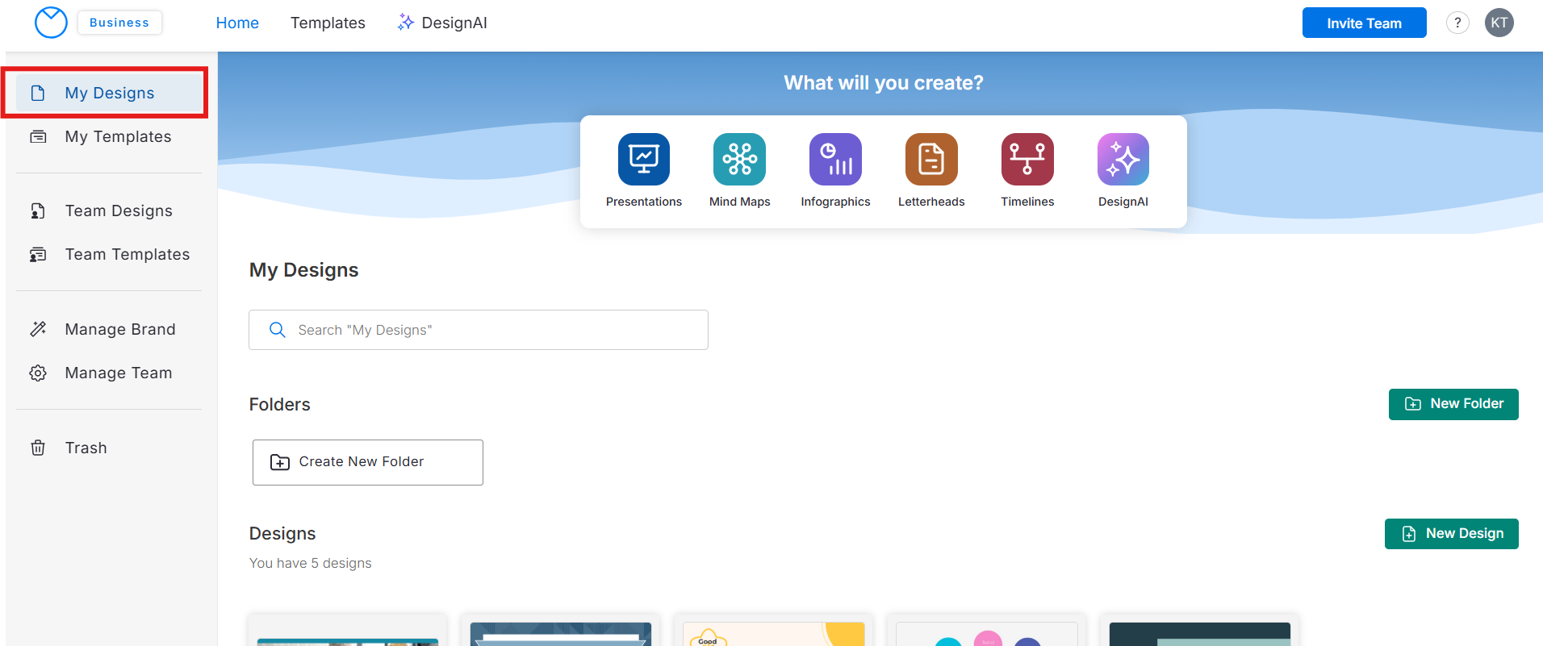Launch the DesignAI gradient sparkle icon

pos(1123,160)
